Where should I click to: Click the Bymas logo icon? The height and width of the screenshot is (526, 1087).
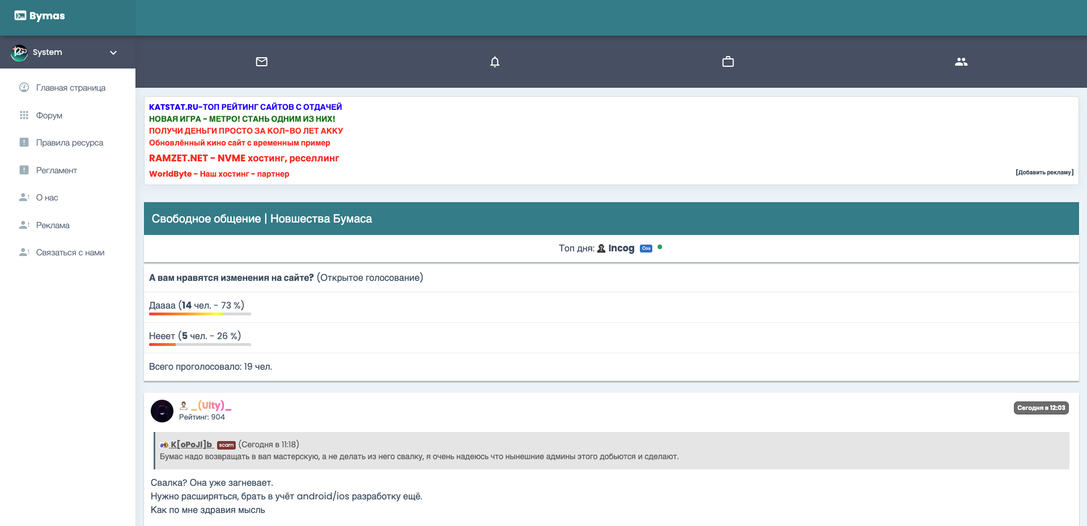(20, 16)
